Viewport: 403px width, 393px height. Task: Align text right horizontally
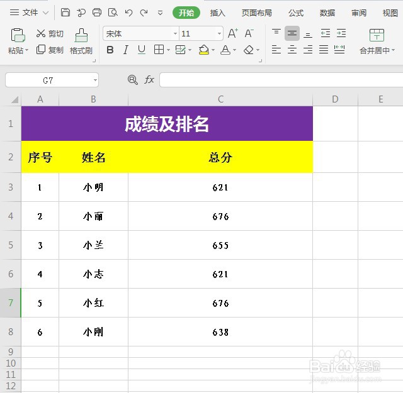[308, 49]
